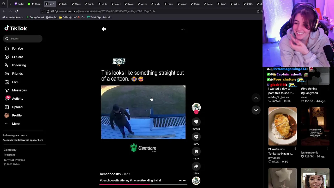The image size is (334, 188).
Task: Share the video via the arrow icon
Action: [x=196, y=166]
